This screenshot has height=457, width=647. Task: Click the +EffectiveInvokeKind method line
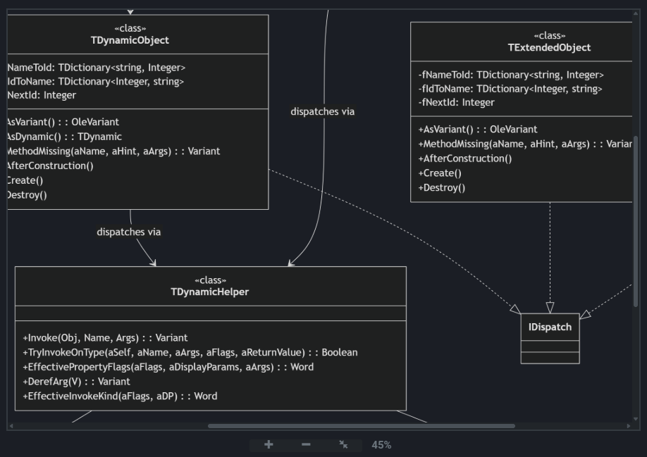tap(120, 396)
